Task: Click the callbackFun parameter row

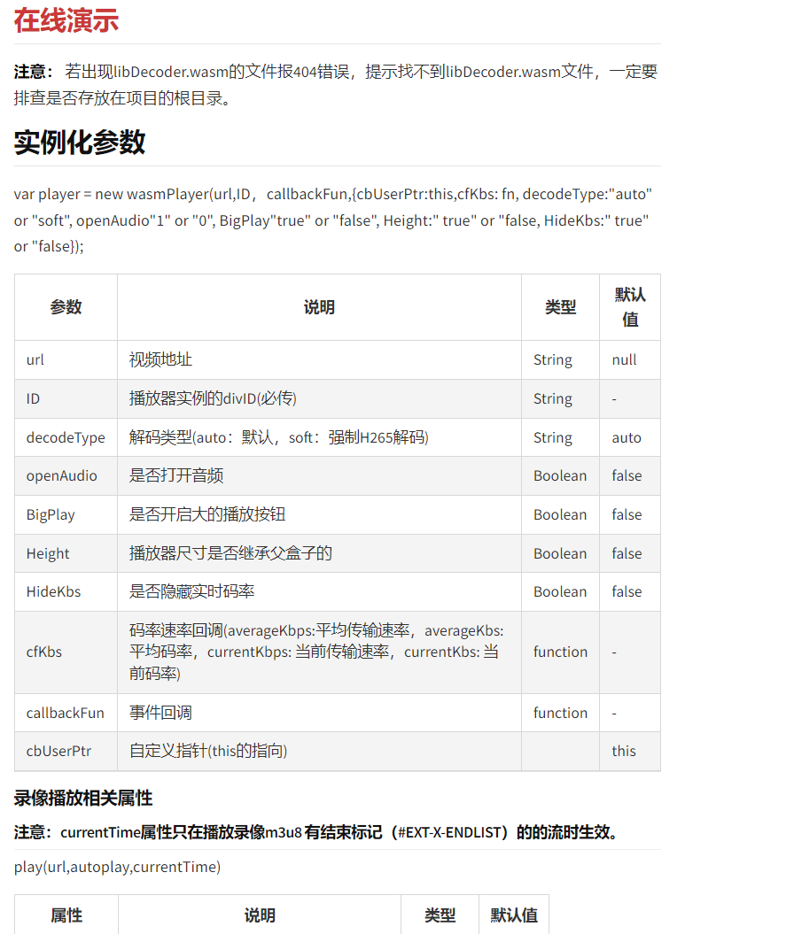Action: point(63,713)
